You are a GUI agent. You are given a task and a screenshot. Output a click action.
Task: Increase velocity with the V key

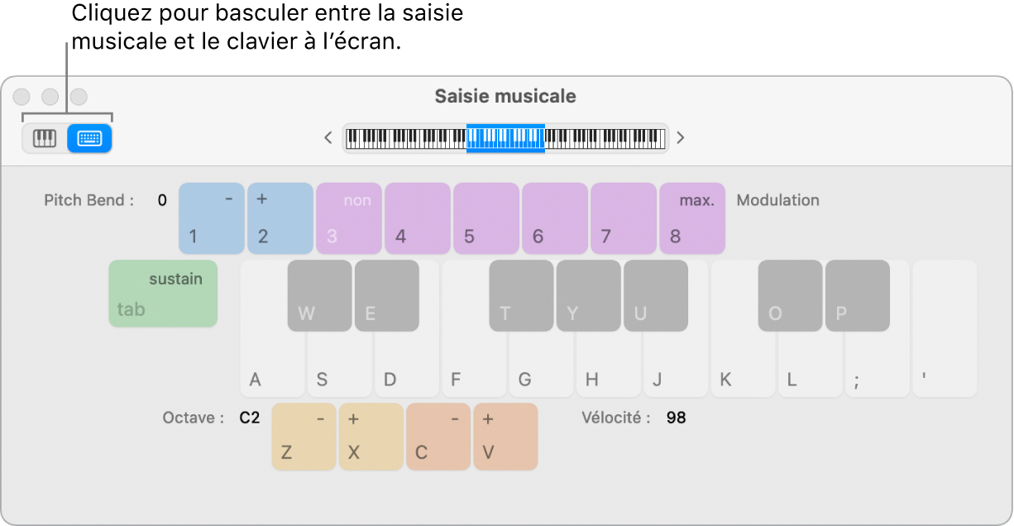tap(505, 437)
